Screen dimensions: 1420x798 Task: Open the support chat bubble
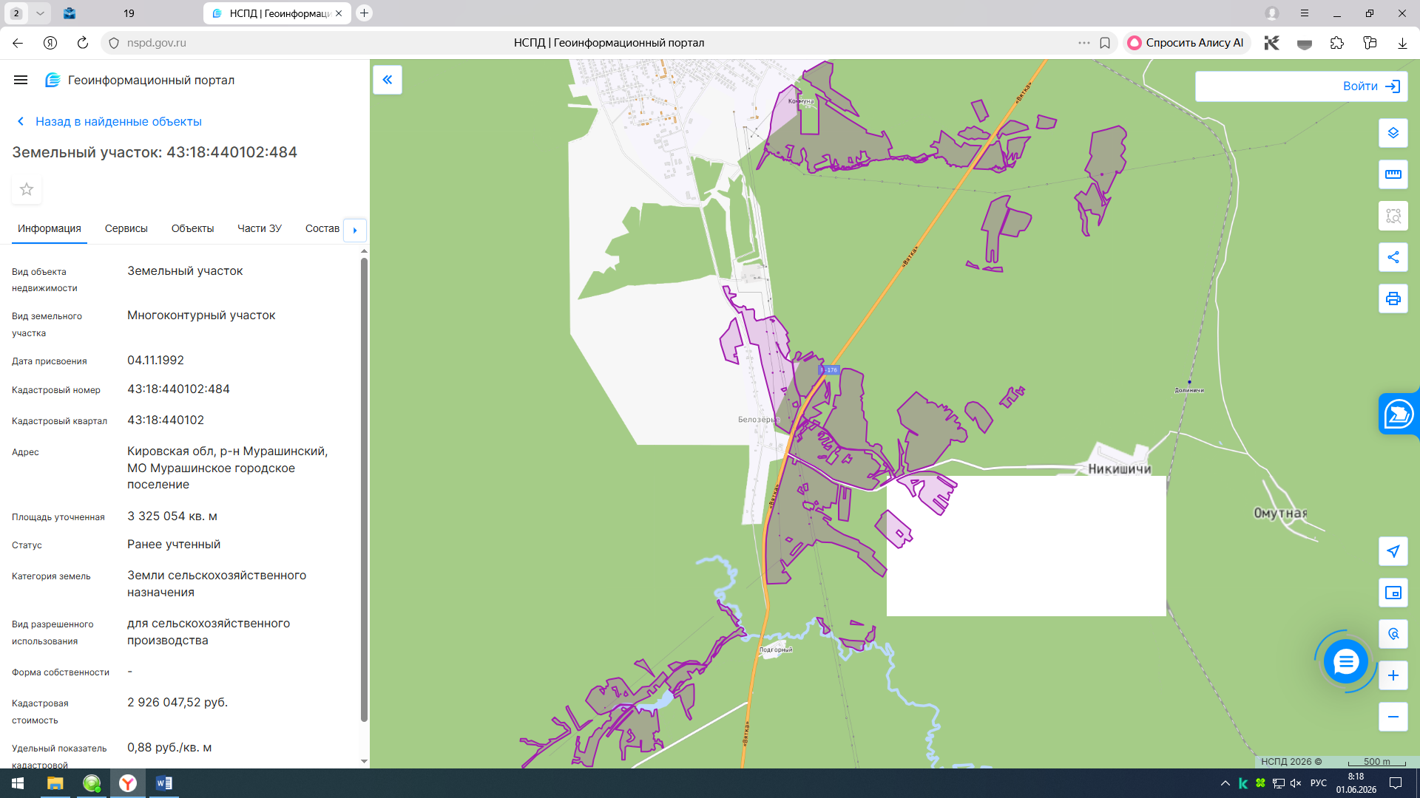pos(1346,661)
